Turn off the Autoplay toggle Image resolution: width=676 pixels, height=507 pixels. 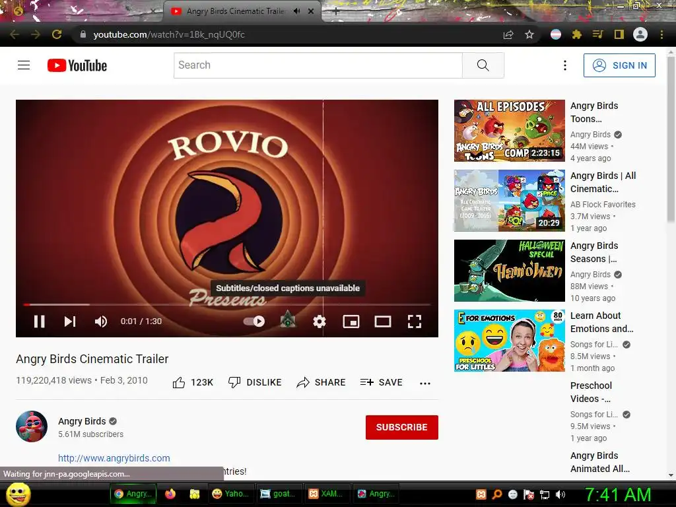tap(254, 321)
